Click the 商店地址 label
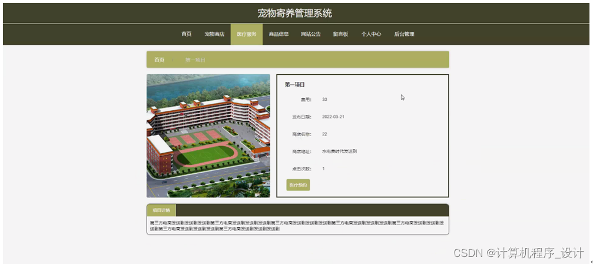Screen dimensions: 593x264 [x=302, y=151]
